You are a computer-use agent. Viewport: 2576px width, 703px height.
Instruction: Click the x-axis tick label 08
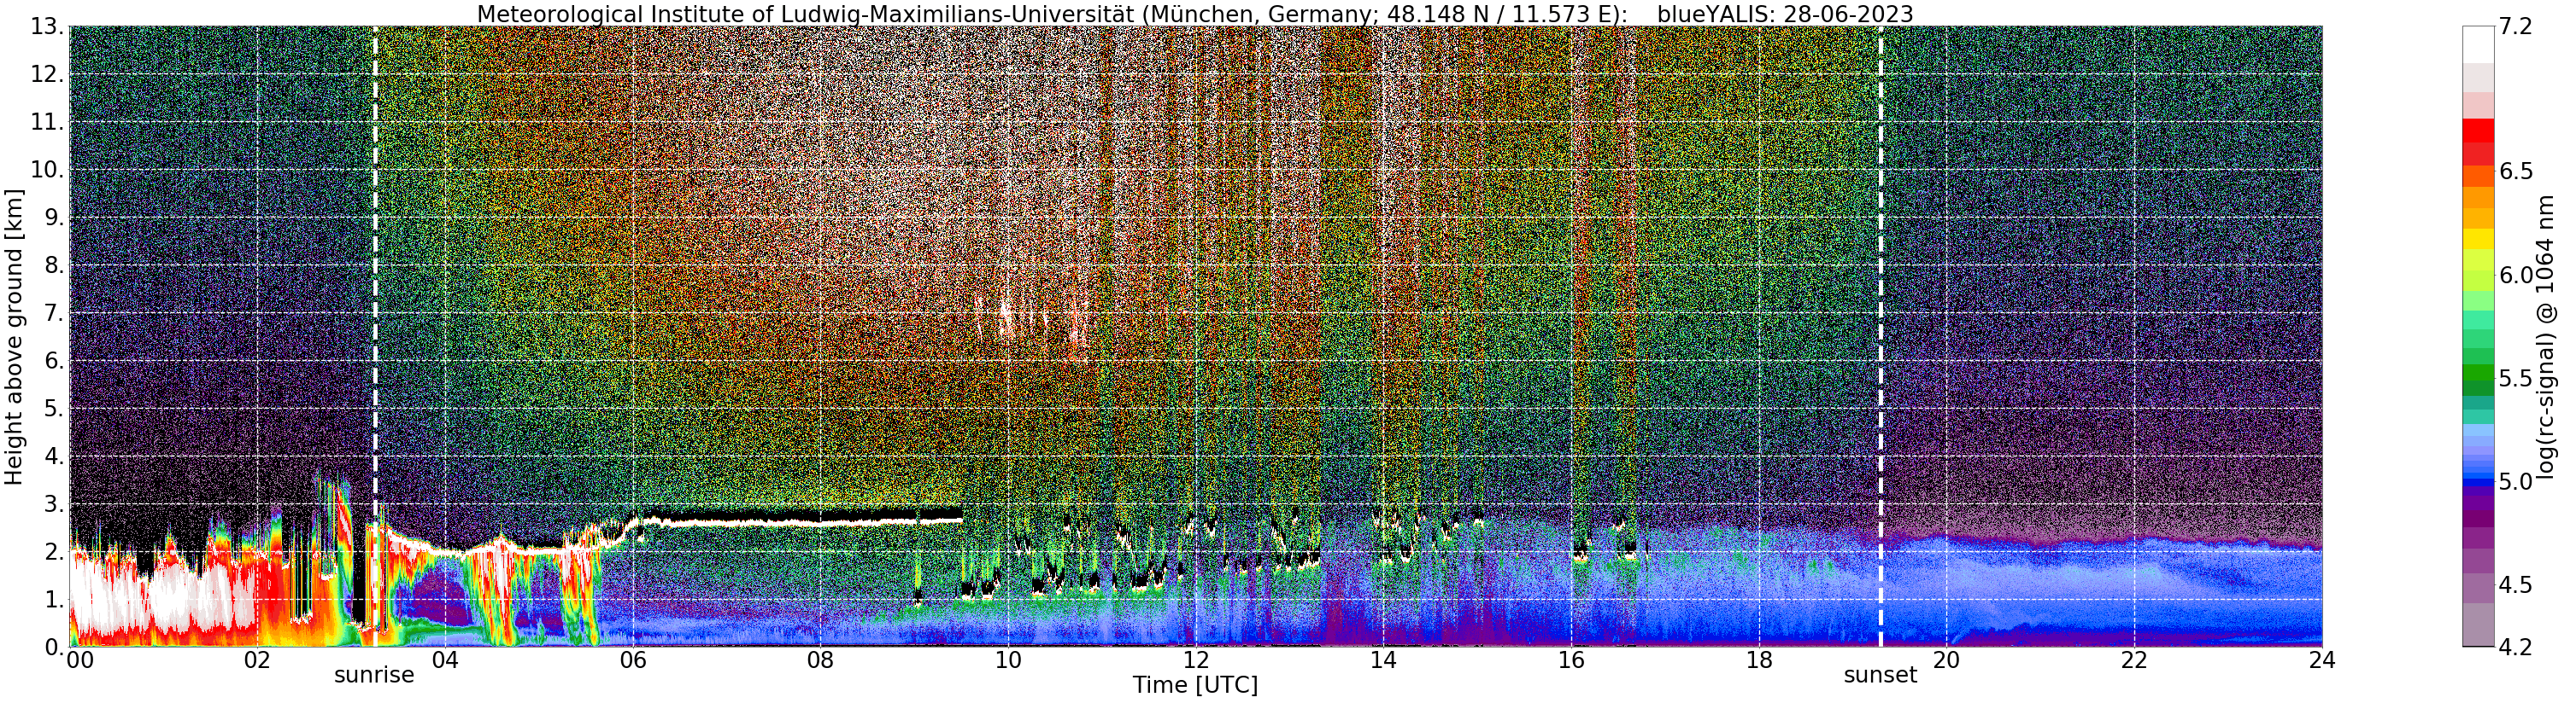point(820,660)
